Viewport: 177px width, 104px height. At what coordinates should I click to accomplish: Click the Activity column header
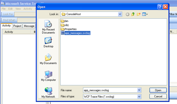click(x=17, y=32)
